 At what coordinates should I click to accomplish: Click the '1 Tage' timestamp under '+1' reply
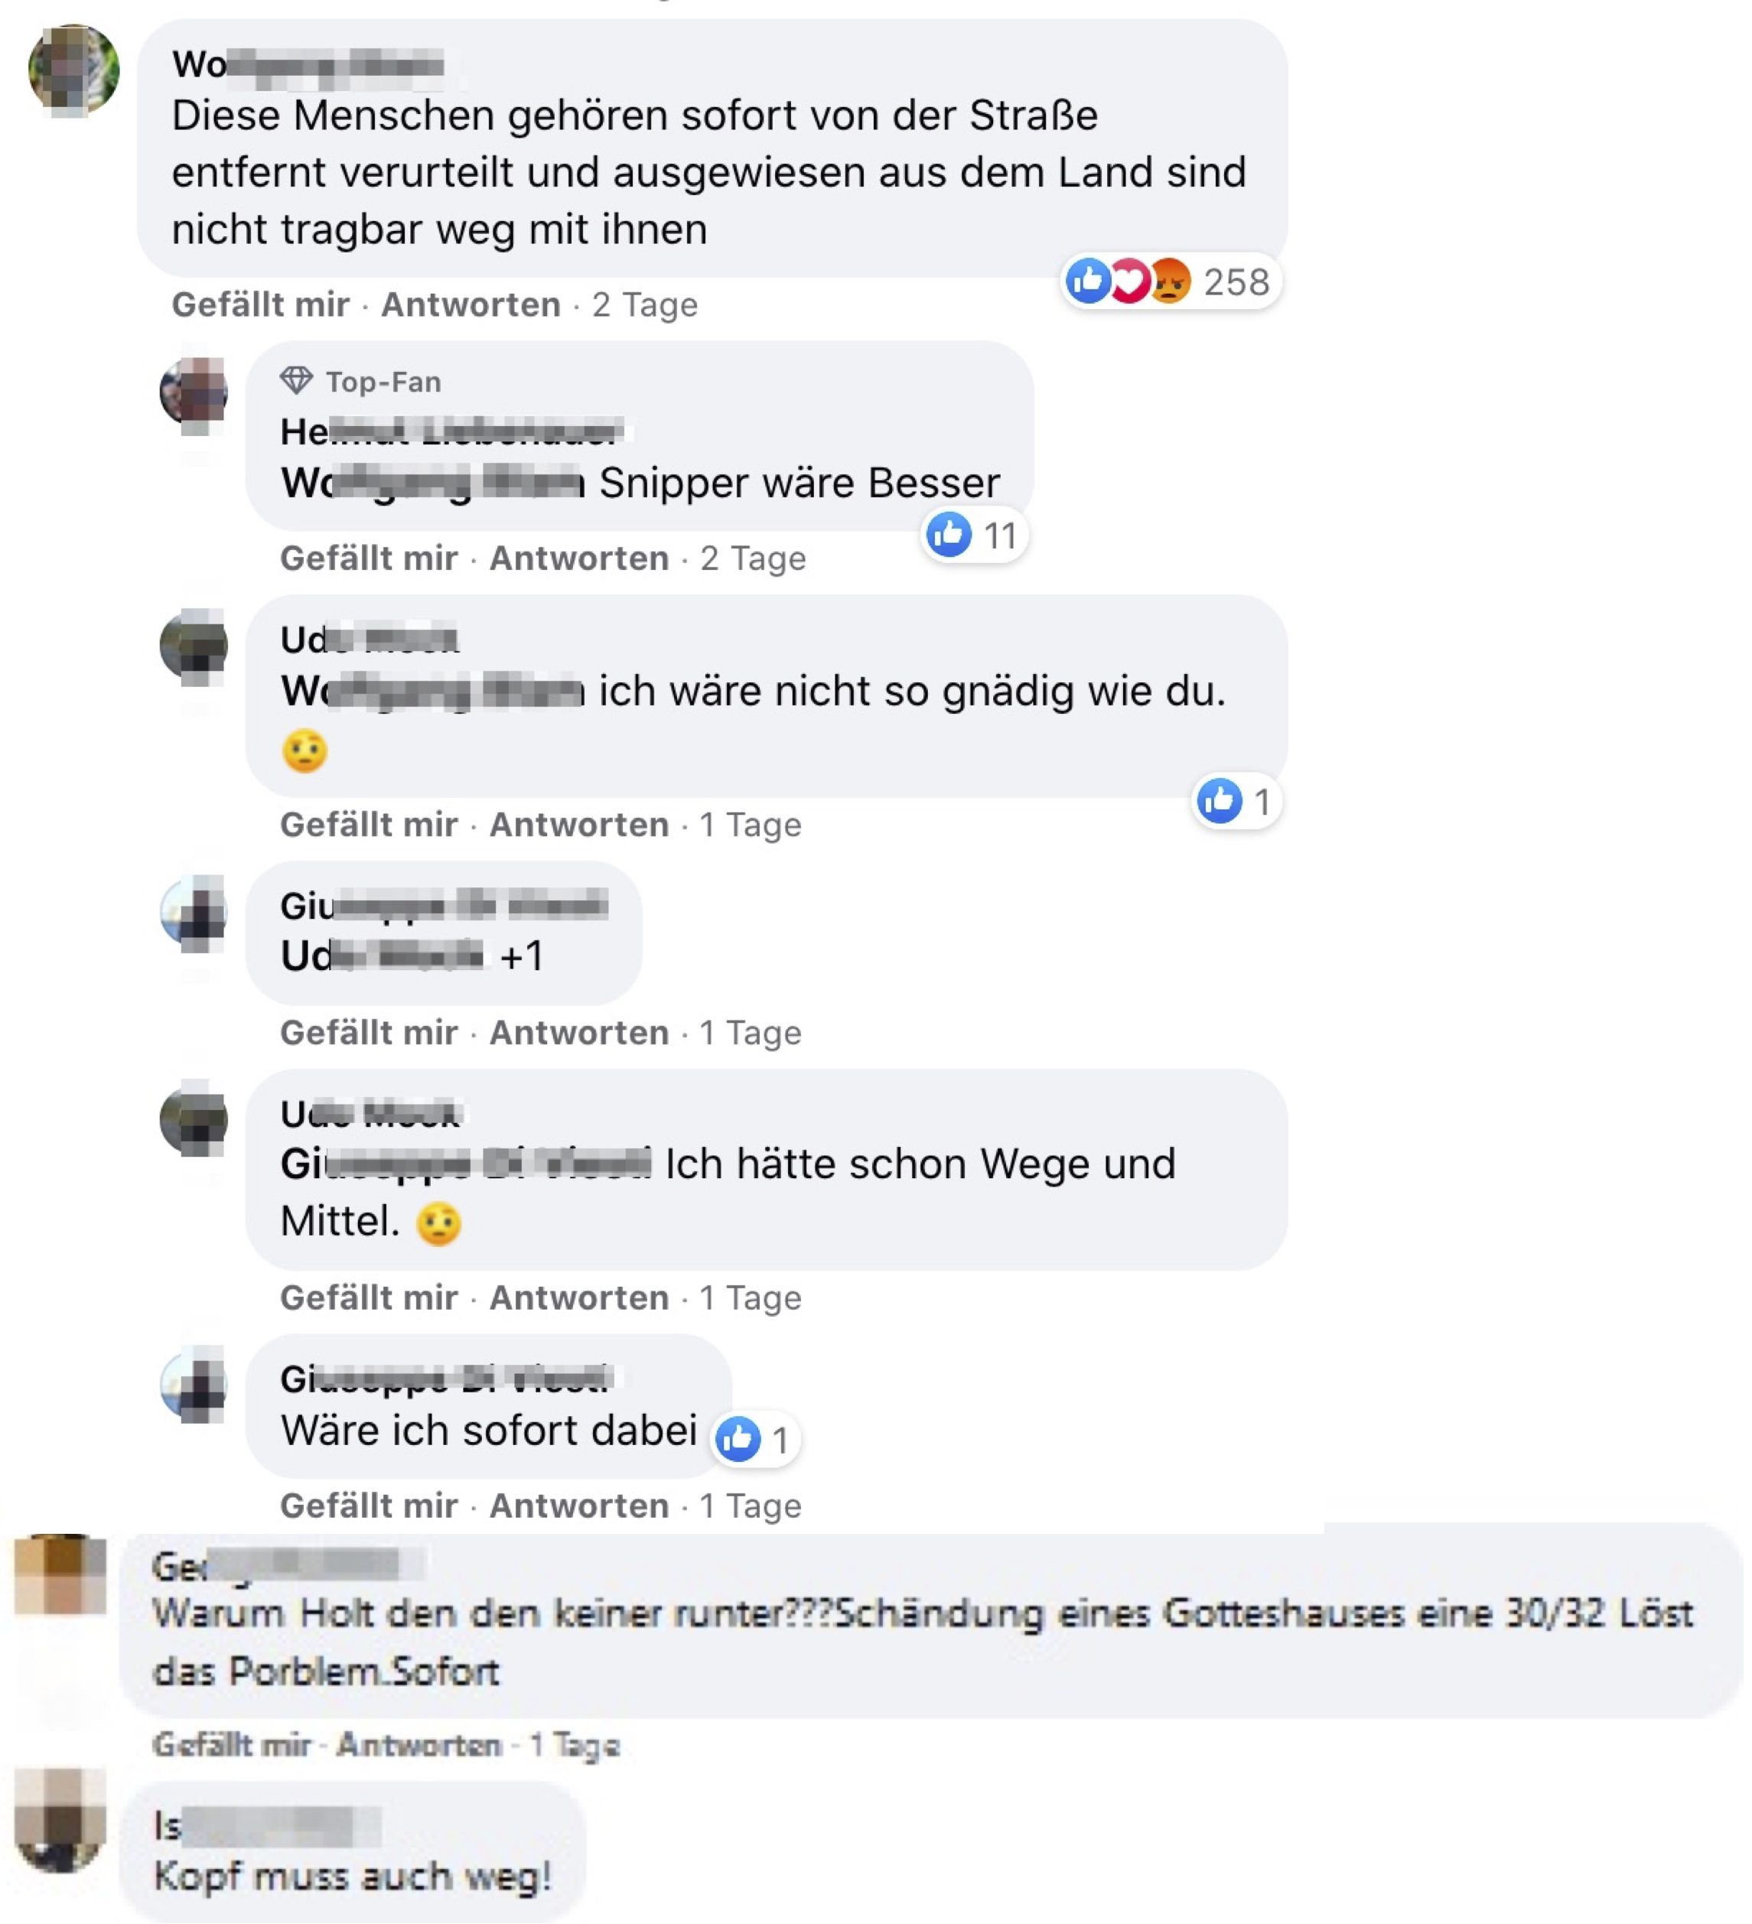click(751, 1033)
